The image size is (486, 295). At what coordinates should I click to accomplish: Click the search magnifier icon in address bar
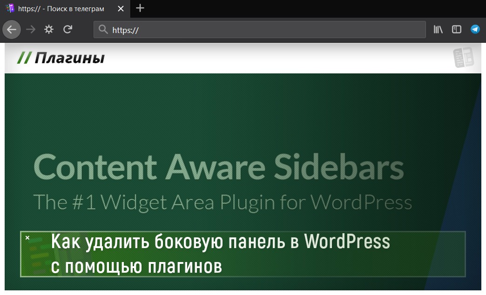click(103, 29)
